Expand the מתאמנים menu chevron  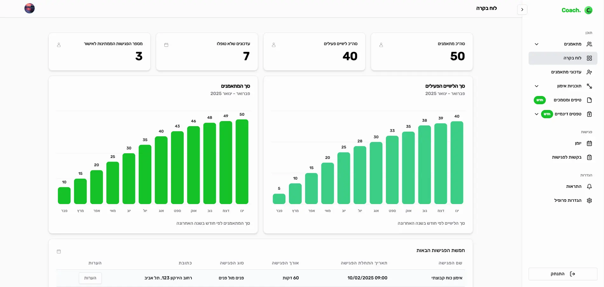click(537, 44)
